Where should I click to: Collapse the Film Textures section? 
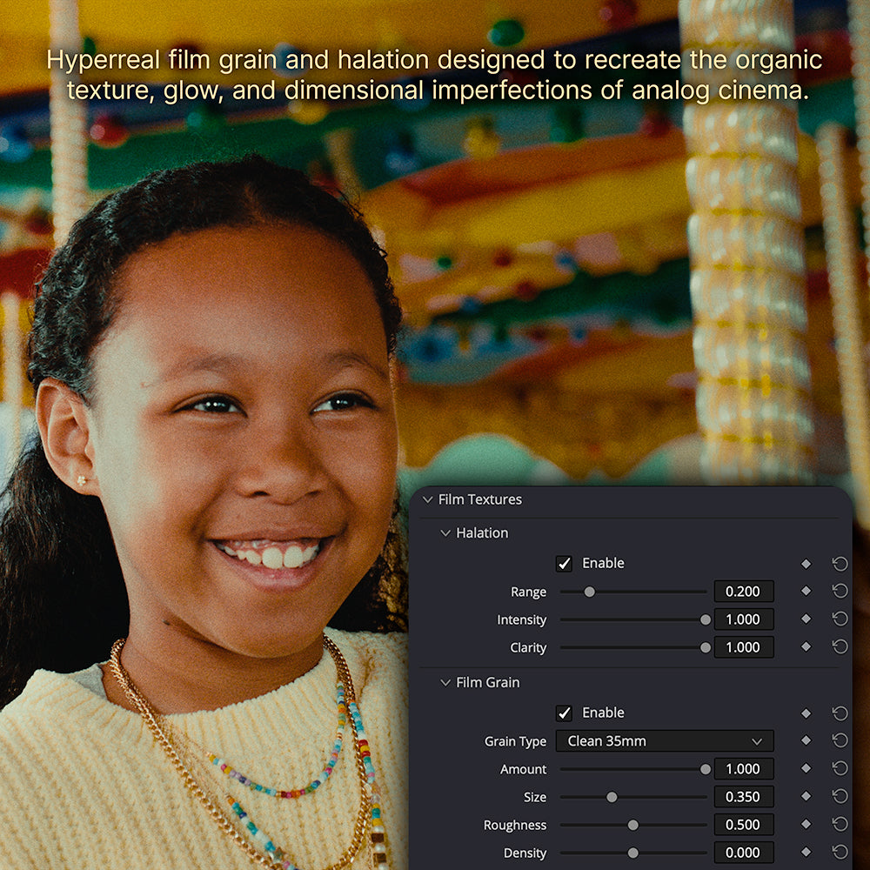click(x=428, y=499)
